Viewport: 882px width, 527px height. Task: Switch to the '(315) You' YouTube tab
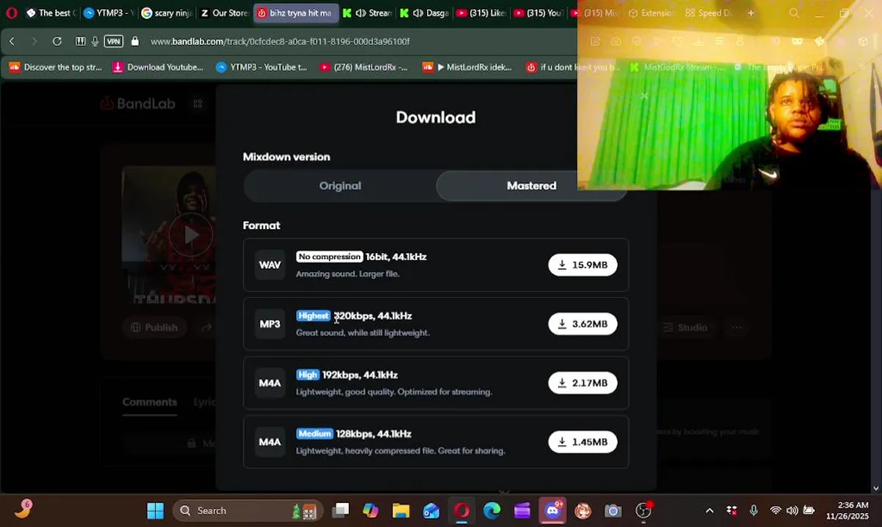click(538, 13)
